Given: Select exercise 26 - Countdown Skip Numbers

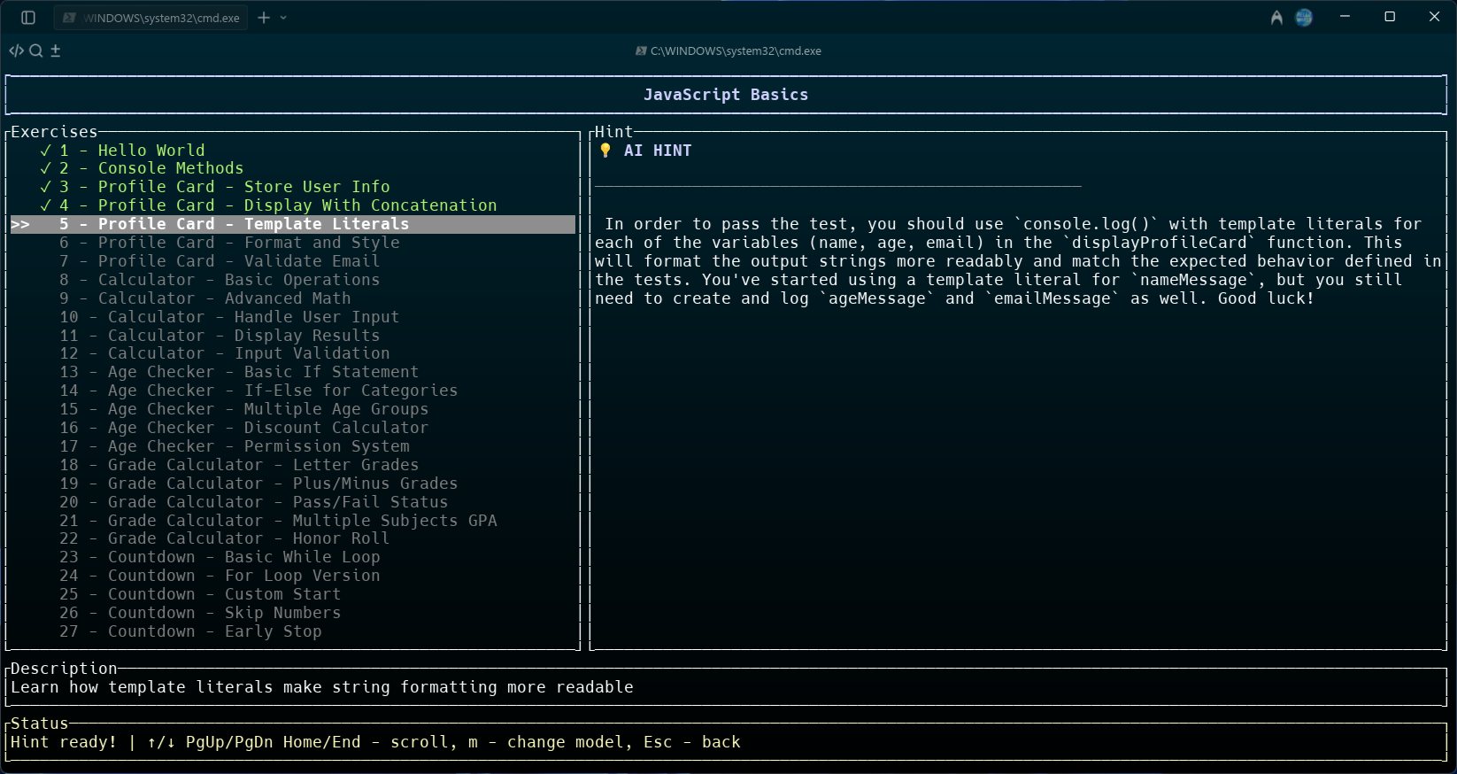Looking at the screenshot, I should 293,613.
